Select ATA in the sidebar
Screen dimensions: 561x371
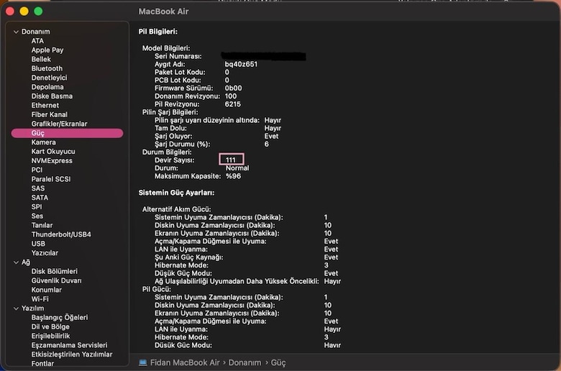[x=37, y=41]
